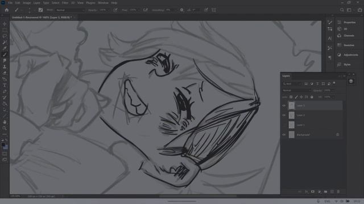Open the Properties panel

tap(347, 23)
